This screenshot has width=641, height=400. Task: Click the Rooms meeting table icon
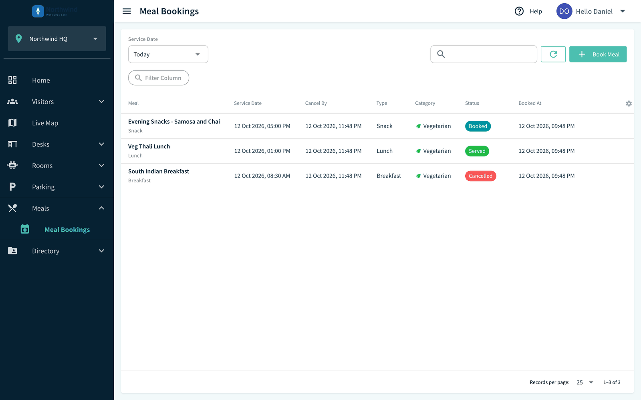[x=12, y=166]
